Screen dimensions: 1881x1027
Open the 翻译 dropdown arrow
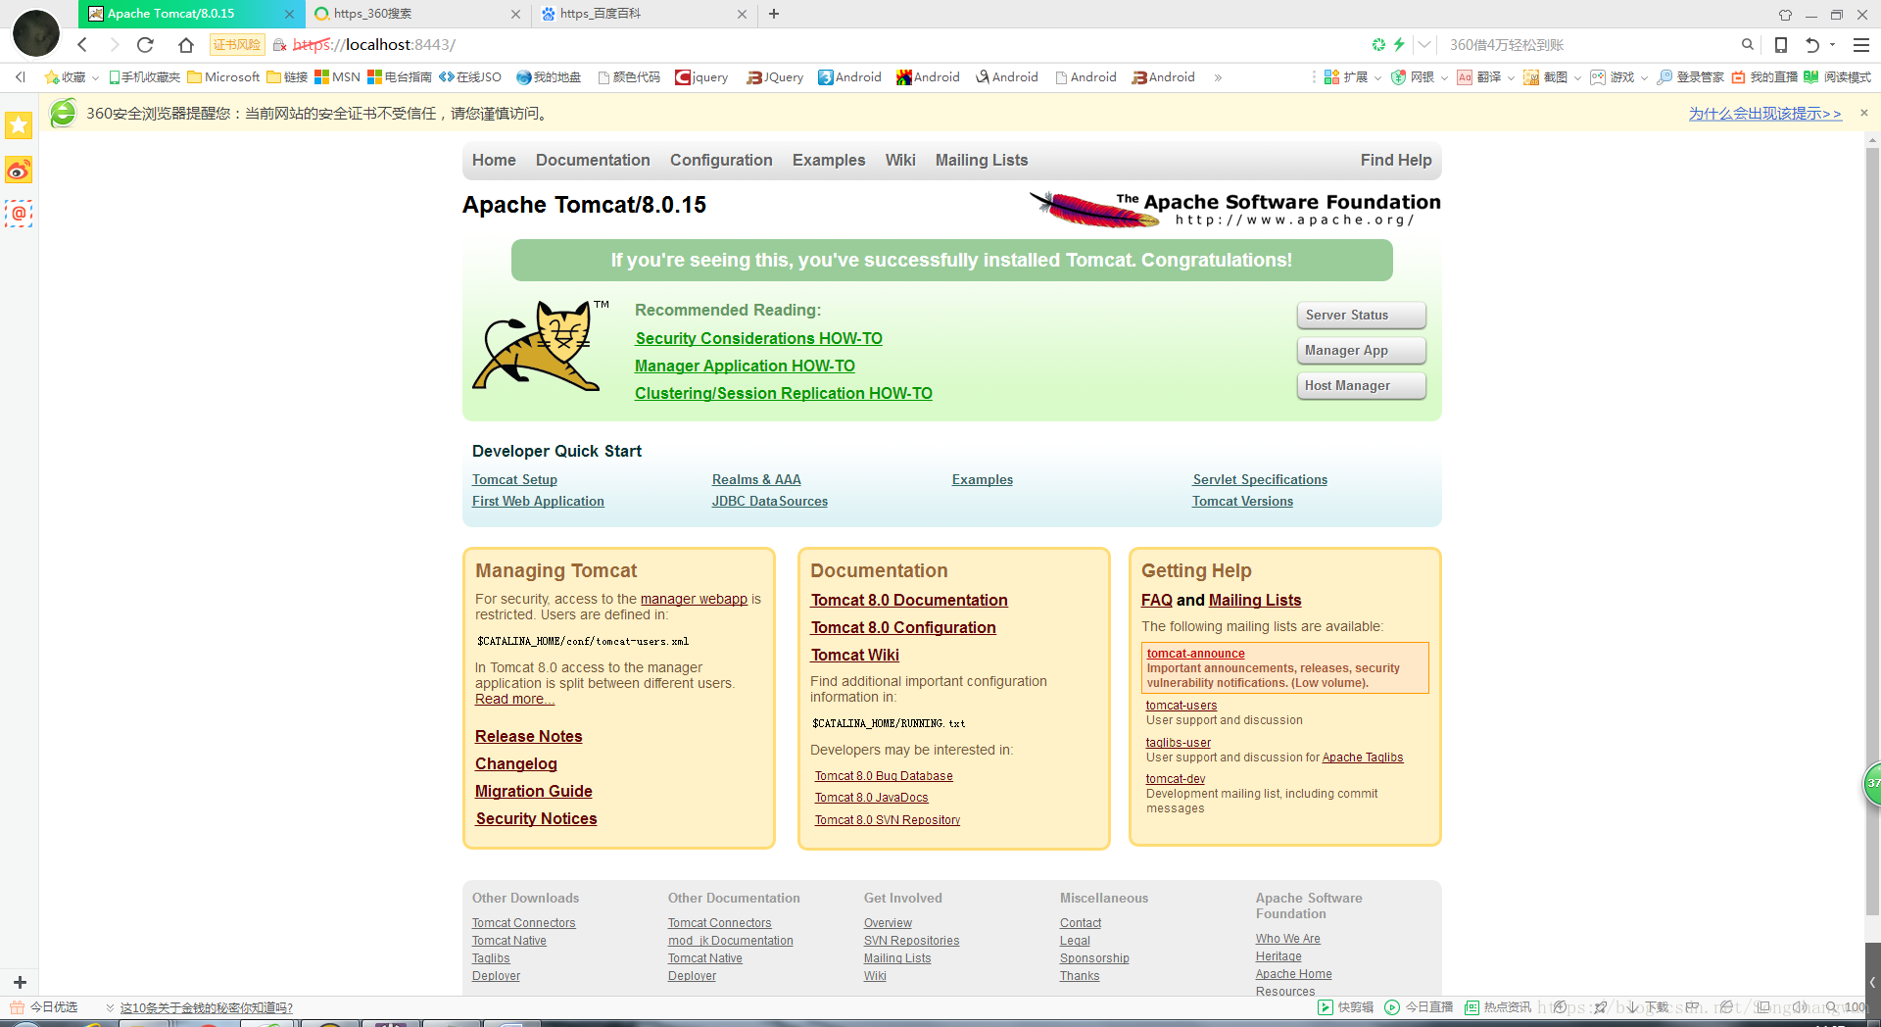pos(1511,77)
